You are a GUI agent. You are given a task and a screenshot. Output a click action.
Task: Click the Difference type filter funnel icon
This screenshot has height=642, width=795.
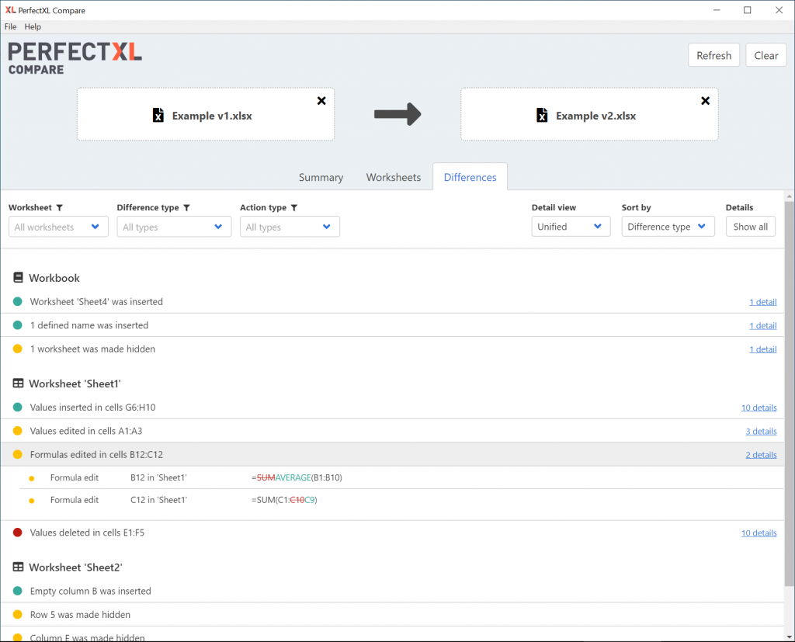[186, 207]
